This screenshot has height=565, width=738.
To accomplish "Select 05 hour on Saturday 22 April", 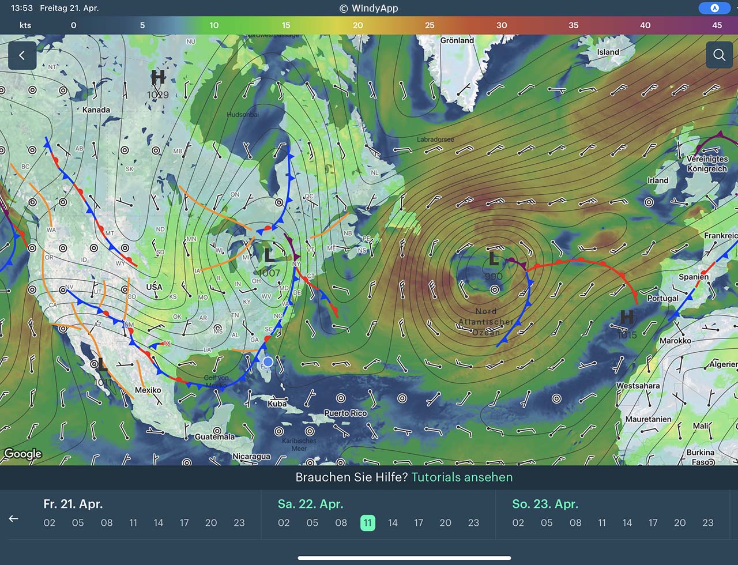I will pyautogui.click(x=312, y=523).
